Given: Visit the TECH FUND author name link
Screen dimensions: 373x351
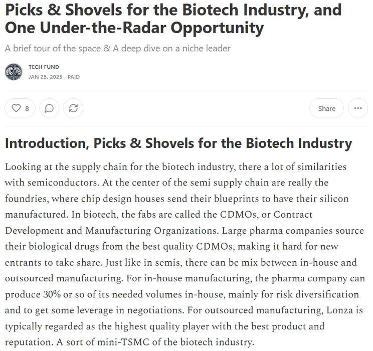Looking at the screenshot, I should point(44,67).
